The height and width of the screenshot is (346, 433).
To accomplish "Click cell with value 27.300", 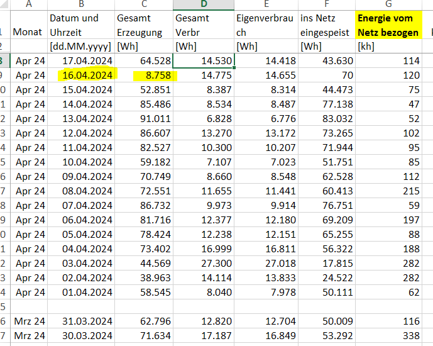I will click(204, 264).
